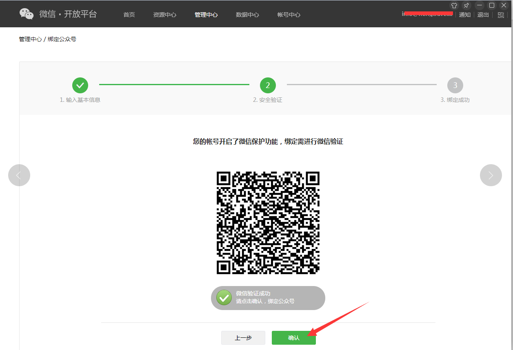Click the right carousel arrow
This screenshot has height=350, width=513.
click(x=491, y=175)
